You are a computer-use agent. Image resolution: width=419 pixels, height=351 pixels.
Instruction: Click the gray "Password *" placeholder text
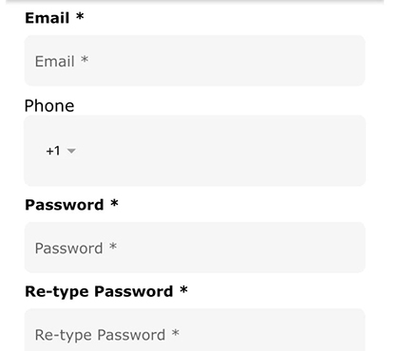[76, 248]
